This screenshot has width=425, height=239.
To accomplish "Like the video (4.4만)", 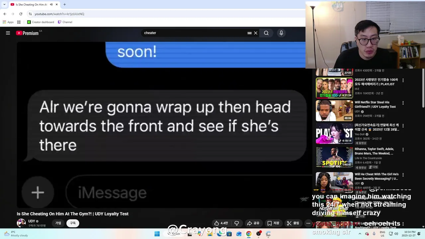I will pyautogui.click(x=221, y=223).
